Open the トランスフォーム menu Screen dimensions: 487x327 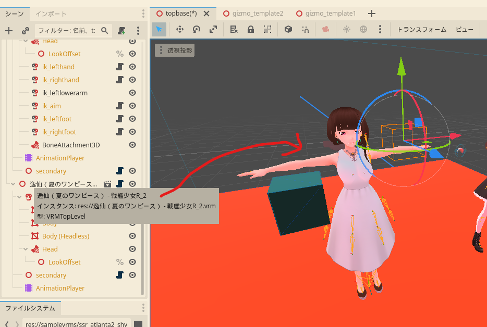421,29
